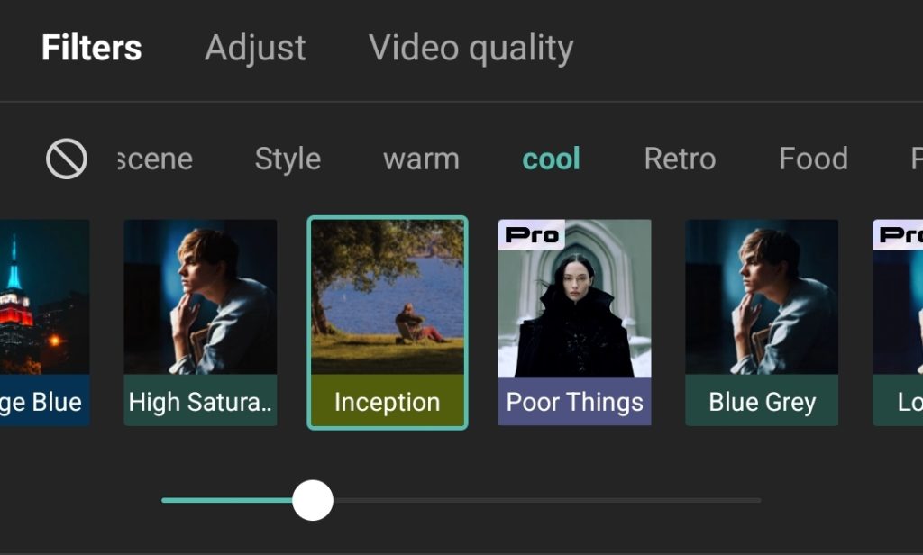Click the partially visible Pro badge at right edge
The width and height of the screenshot is (923, 555).
[x=899, y=235]
